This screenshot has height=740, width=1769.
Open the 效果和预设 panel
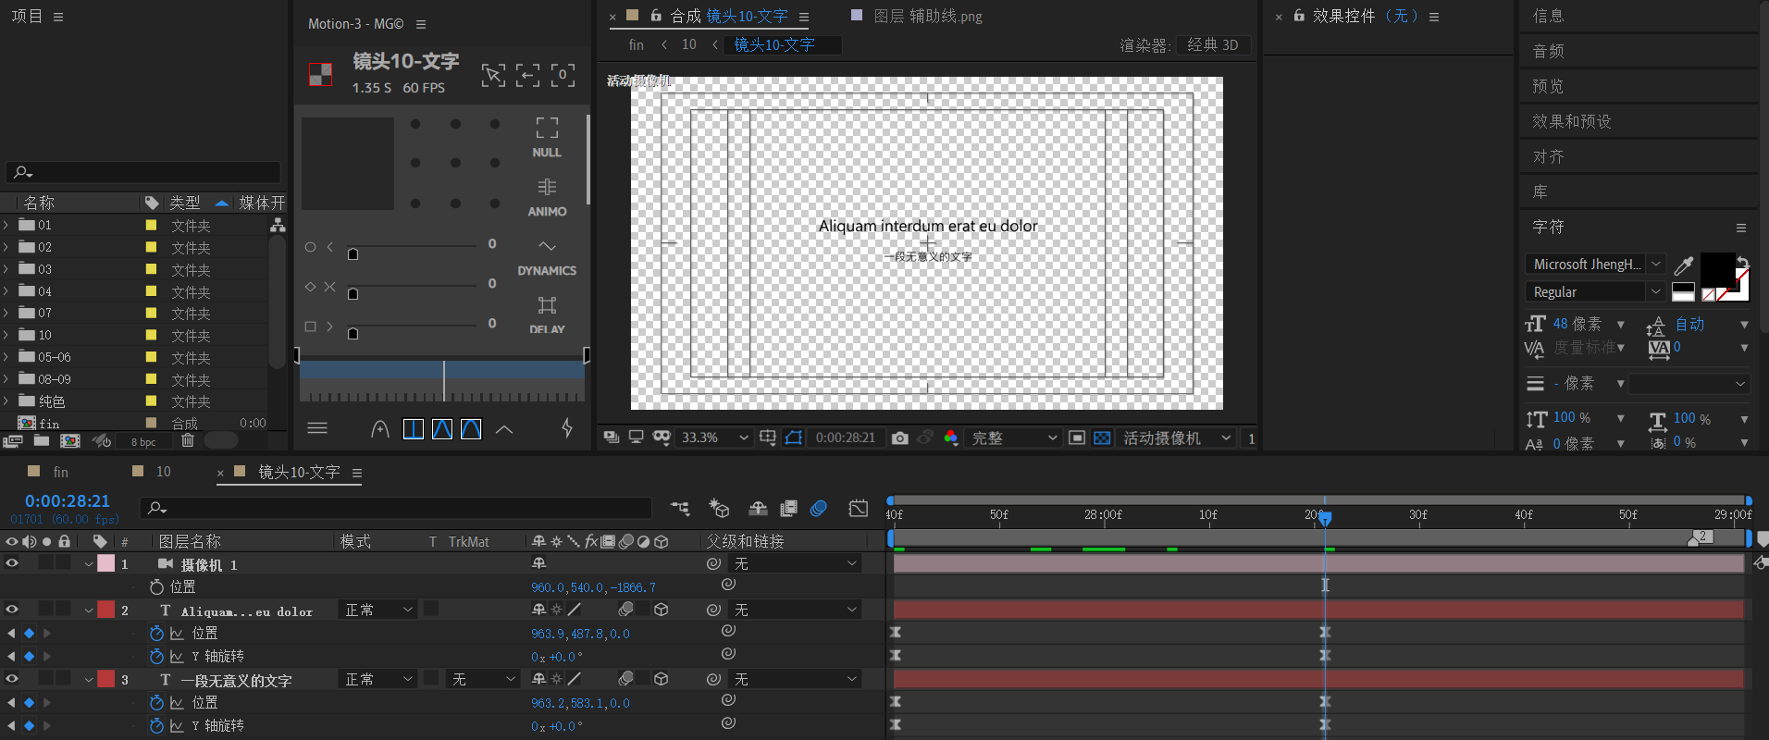coord(1572,121)
